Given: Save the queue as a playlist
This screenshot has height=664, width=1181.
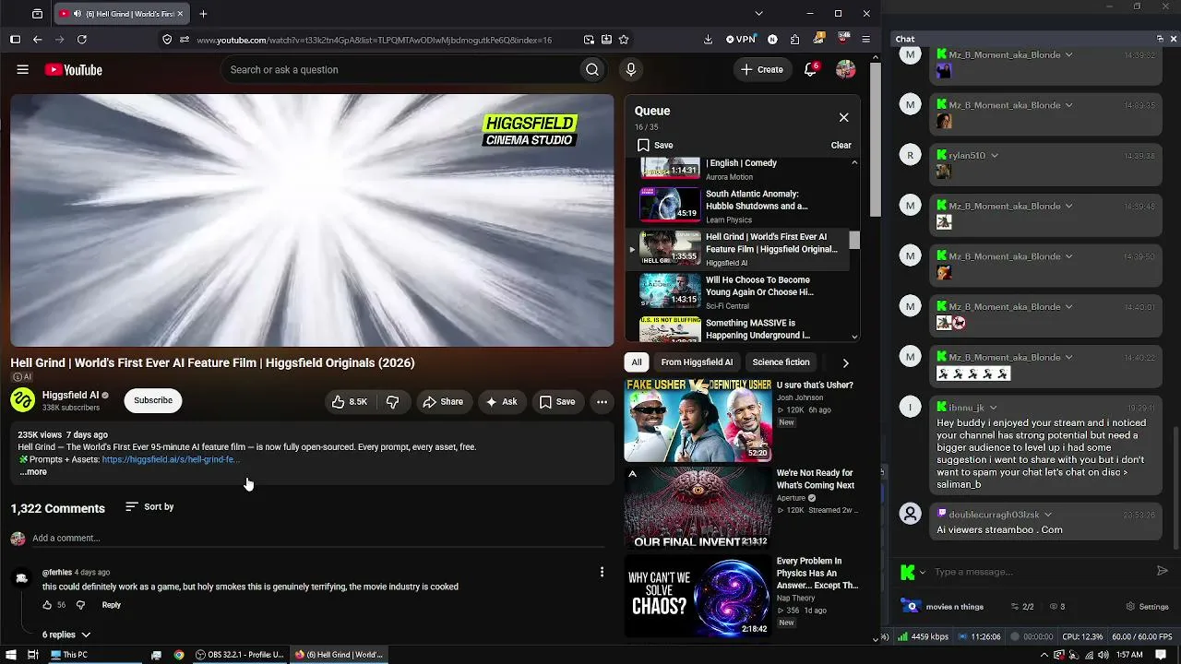Looking at the screenshot, I should pos(655,145).
